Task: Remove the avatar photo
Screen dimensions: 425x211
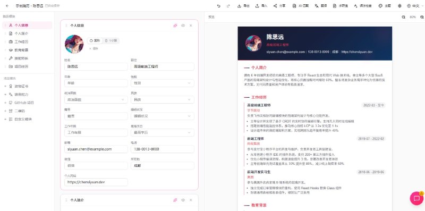Action: point(93,48)
